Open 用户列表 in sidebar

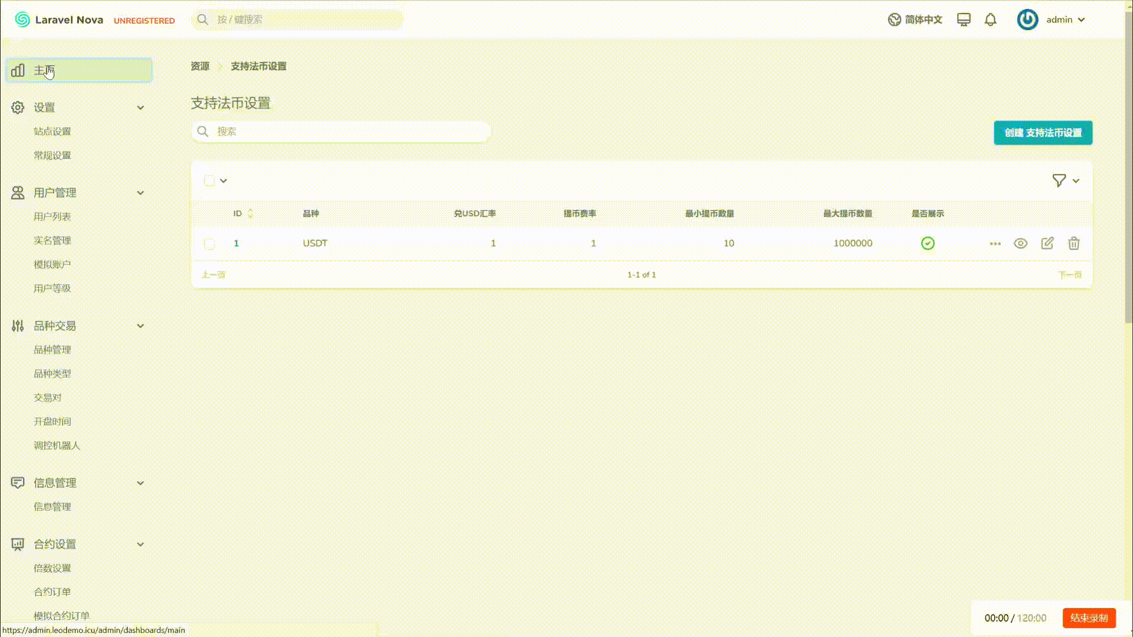click(x=52, y=216)
